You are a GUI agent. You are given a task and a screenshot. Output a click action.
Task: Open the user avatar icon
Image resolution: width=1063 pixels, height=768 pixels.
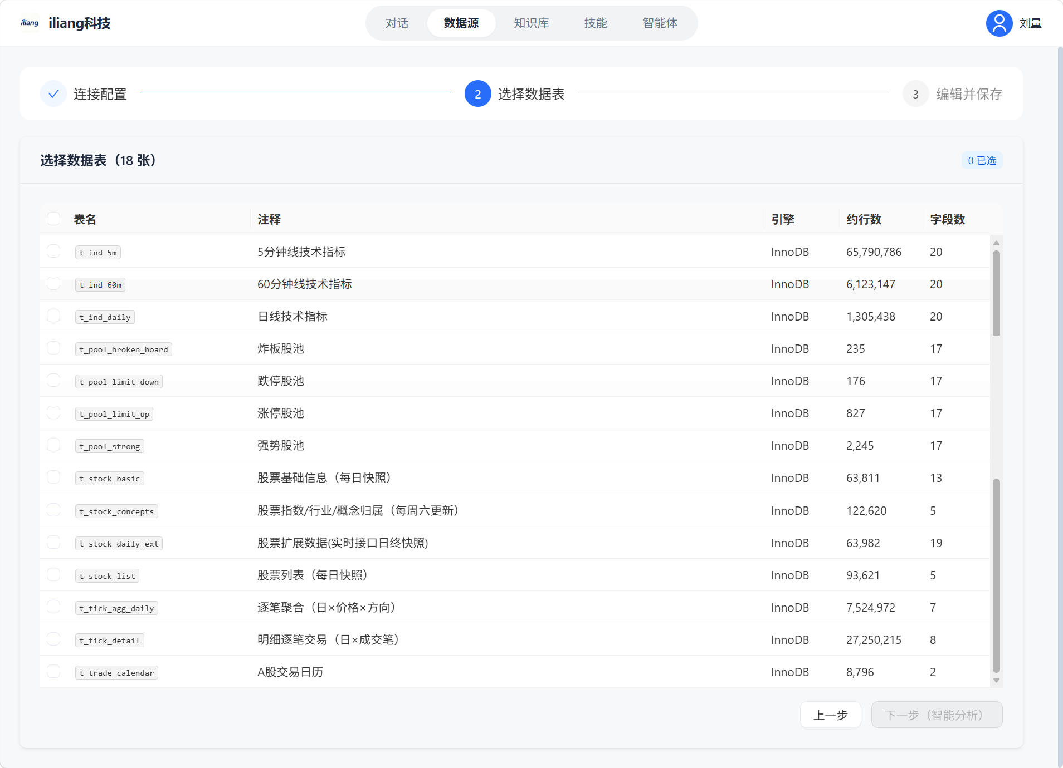coord(999,23)
